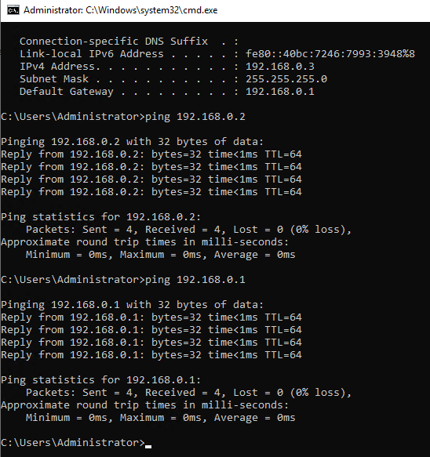
Task: Click the Connection-specific DNS Suffix line
Action: pyautogui.click(x=129, y=42)
